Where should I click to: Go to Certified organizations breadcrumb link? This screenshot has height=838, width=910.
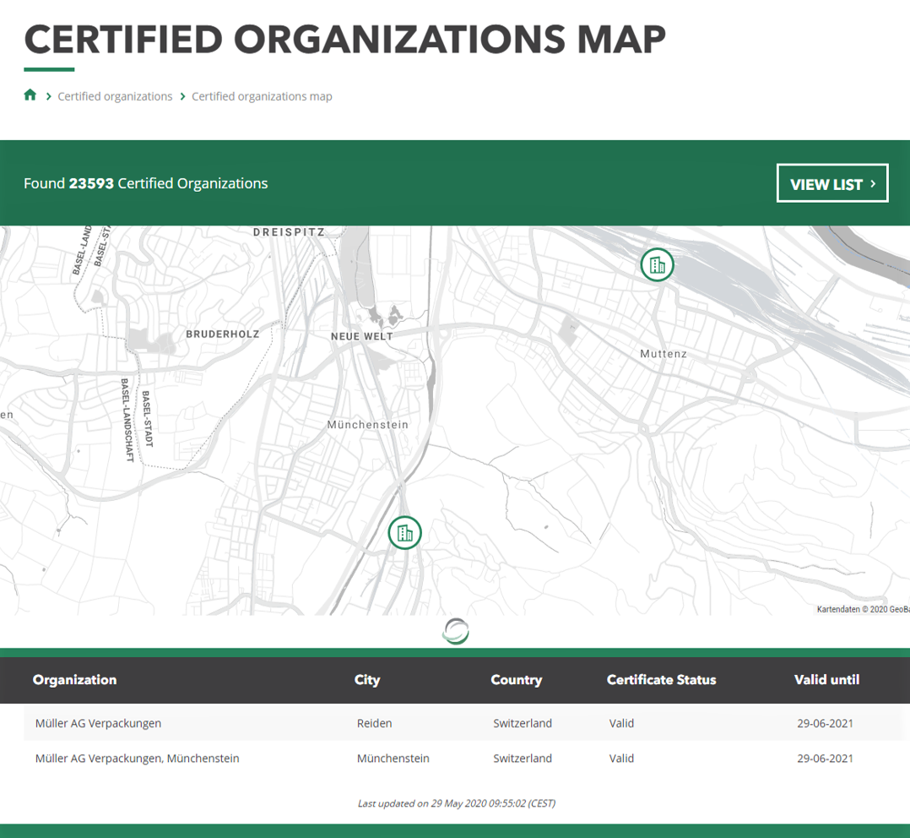click(x=115, y=96)
